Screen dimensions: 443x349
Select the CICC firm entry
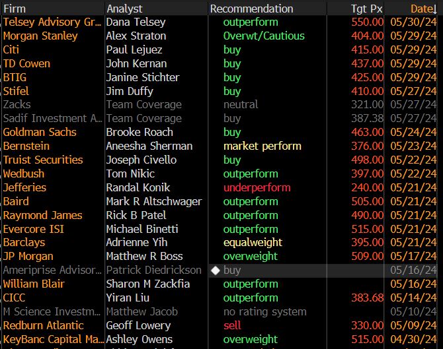coord(14,298)
